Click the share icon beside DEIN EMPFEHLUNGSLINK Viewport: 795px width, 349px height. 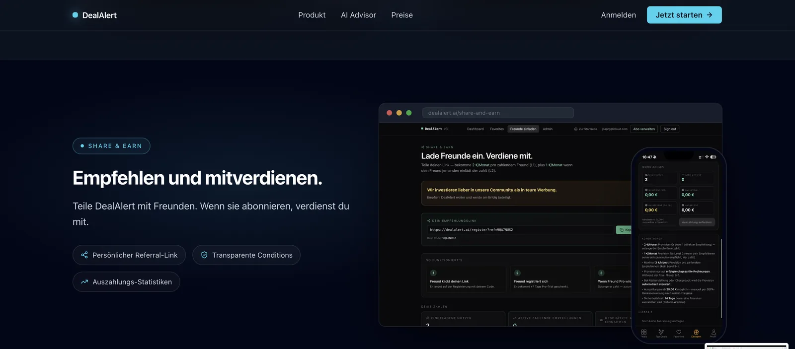pos(429,220)
